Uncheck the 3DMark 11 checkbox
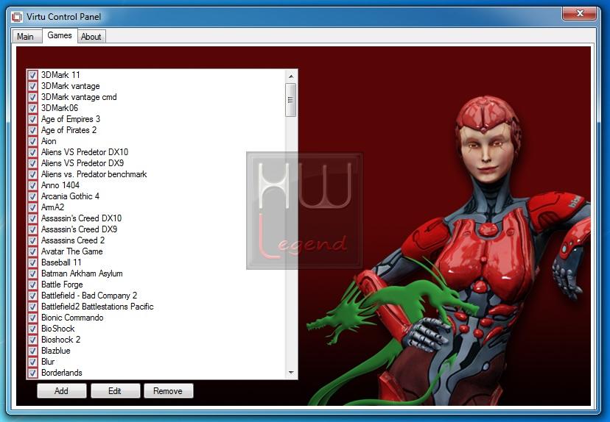Viewport: 610px width, 422px height. tap(32, 75)
